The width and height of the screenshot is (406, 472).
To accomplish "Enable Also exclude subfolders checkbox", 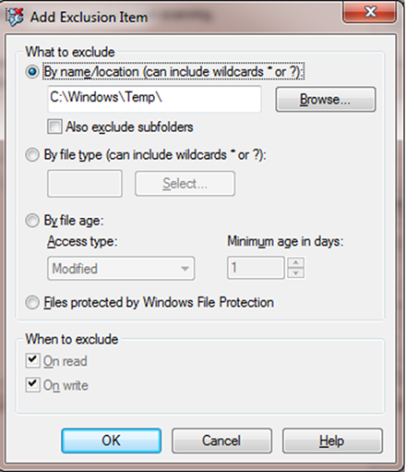I will coord(54,127).
